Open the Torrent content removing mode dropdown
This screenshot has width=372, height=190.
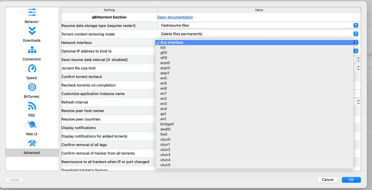(258, 34)
